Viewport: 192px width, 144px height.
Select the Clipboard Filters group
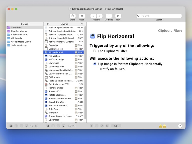[x=25, y=35]
